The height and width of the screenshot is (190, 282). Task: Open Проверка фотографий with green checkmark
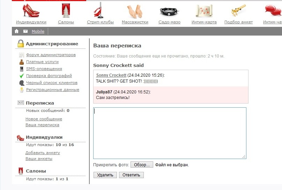(x=49, y=76)
